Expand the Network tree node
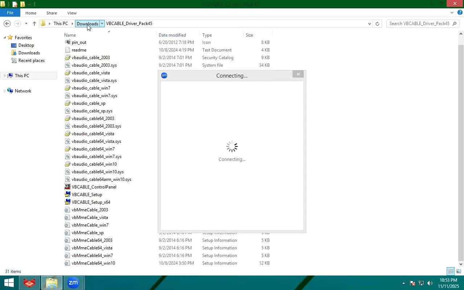 pyautogui.click(x=4, y=91)
